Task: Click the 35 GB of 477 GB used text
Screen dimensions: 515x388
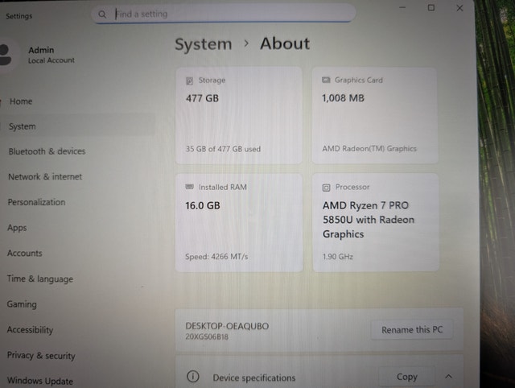Action: click(x=223, y=149)
